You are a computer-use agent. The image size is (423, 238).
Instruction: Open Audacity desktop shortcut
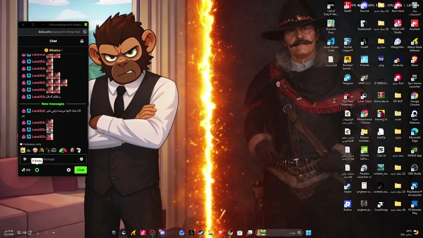[x=398, y=61]
